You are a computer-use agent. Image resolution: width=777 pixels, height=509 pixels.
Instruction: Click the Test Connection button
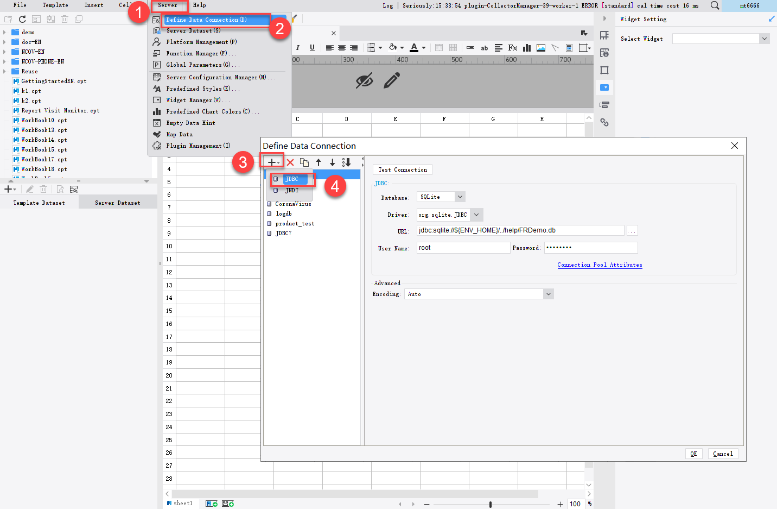click(402, 169)
